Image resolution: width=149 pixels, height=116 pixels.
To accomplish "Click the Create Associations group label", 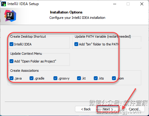I will click(24, 71).
